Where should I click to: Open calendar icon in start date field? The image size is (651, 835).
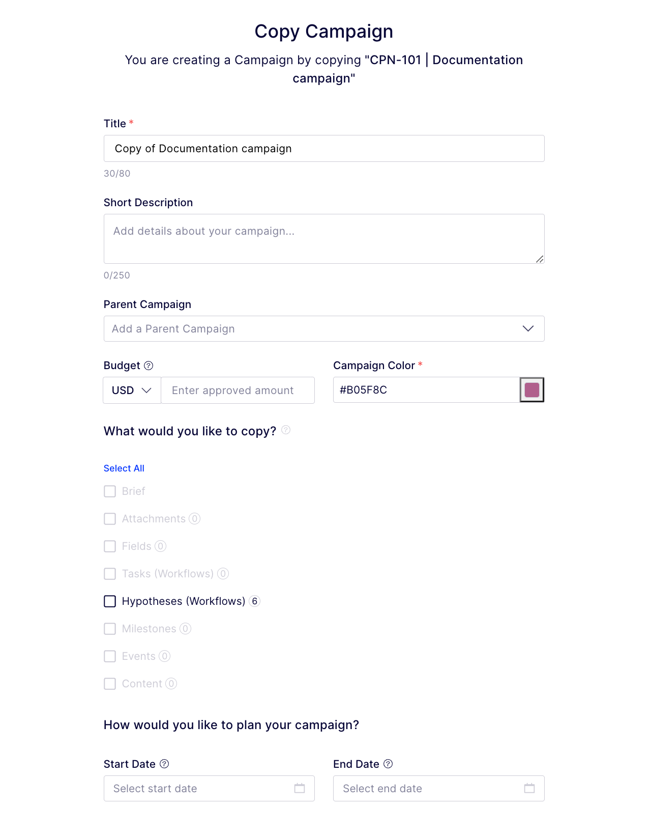click(x=300, y=788)
